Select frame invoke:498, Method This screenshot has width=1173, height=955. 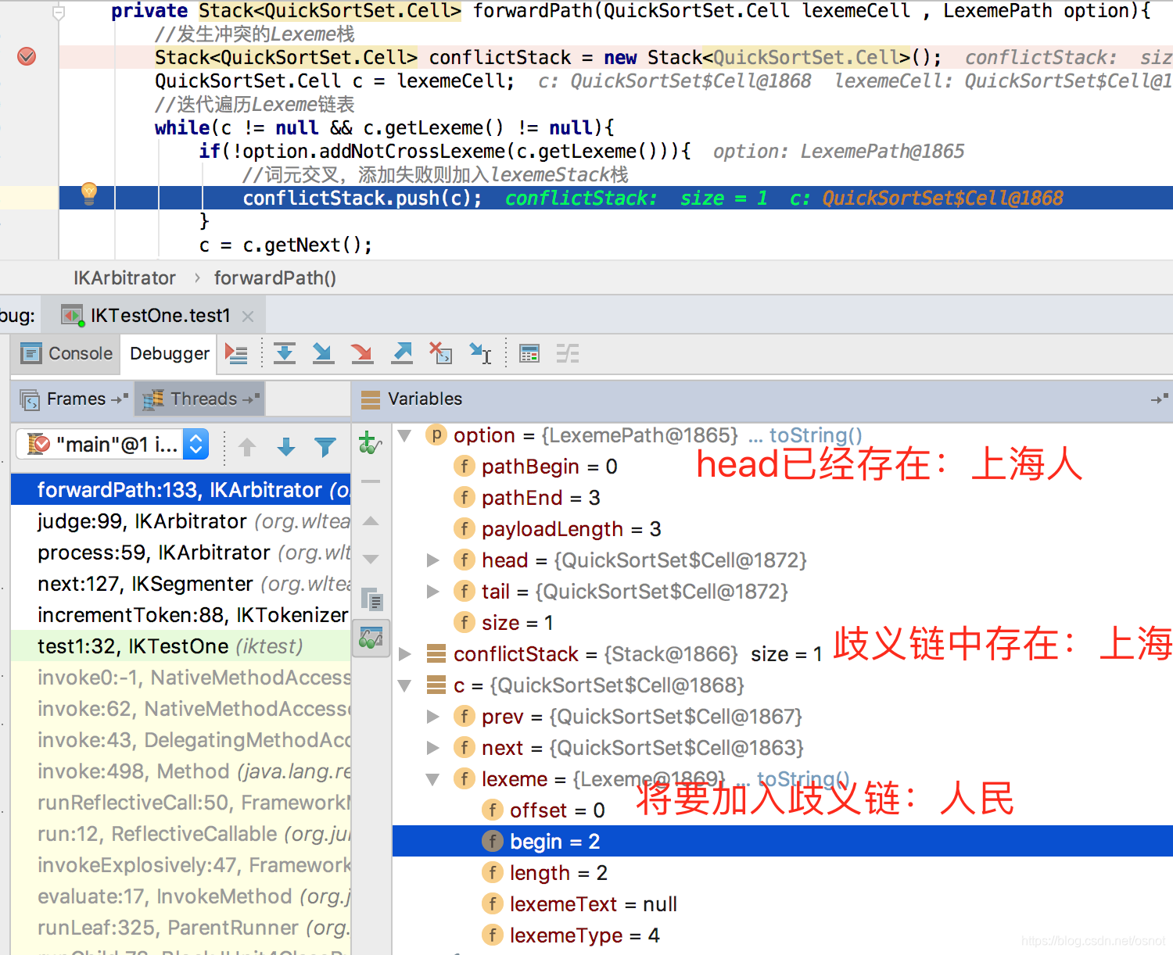coord(181,771)
